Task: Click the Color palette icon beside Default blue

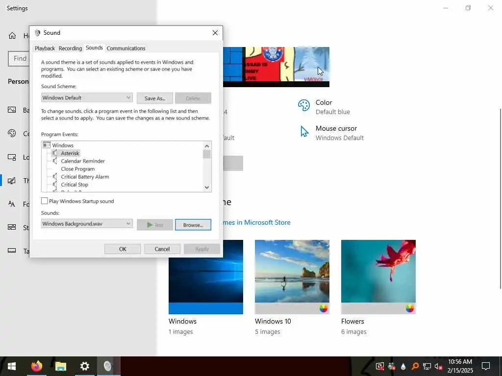Action: 304,105
